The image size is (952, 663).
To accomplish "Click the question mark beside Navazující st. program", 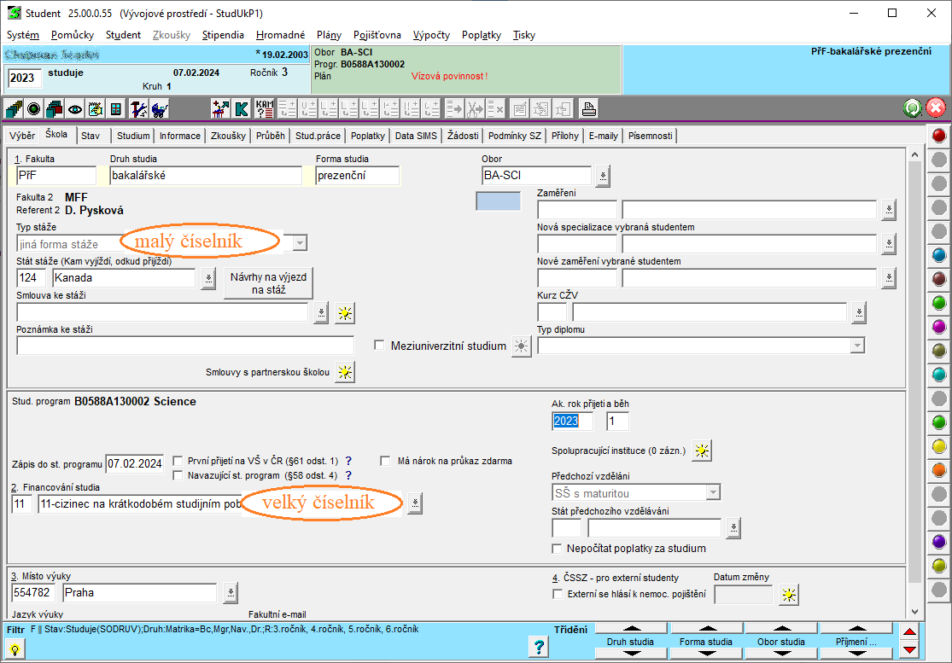I will 348,475.
